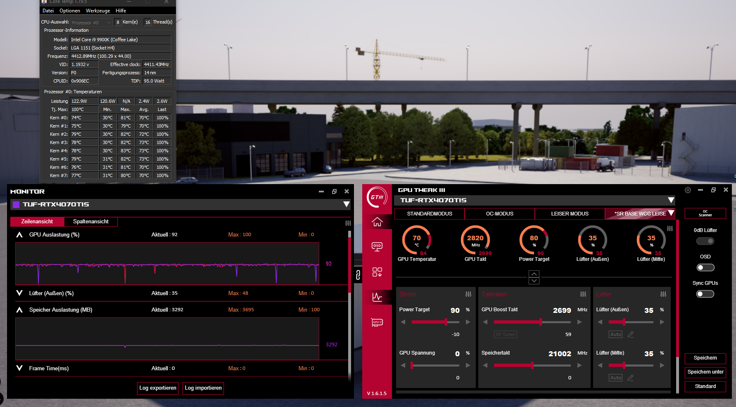Decrease Power Target with left arrow
Image resolution: width=736 pixels, height=407 pixels.
(403, 322)
